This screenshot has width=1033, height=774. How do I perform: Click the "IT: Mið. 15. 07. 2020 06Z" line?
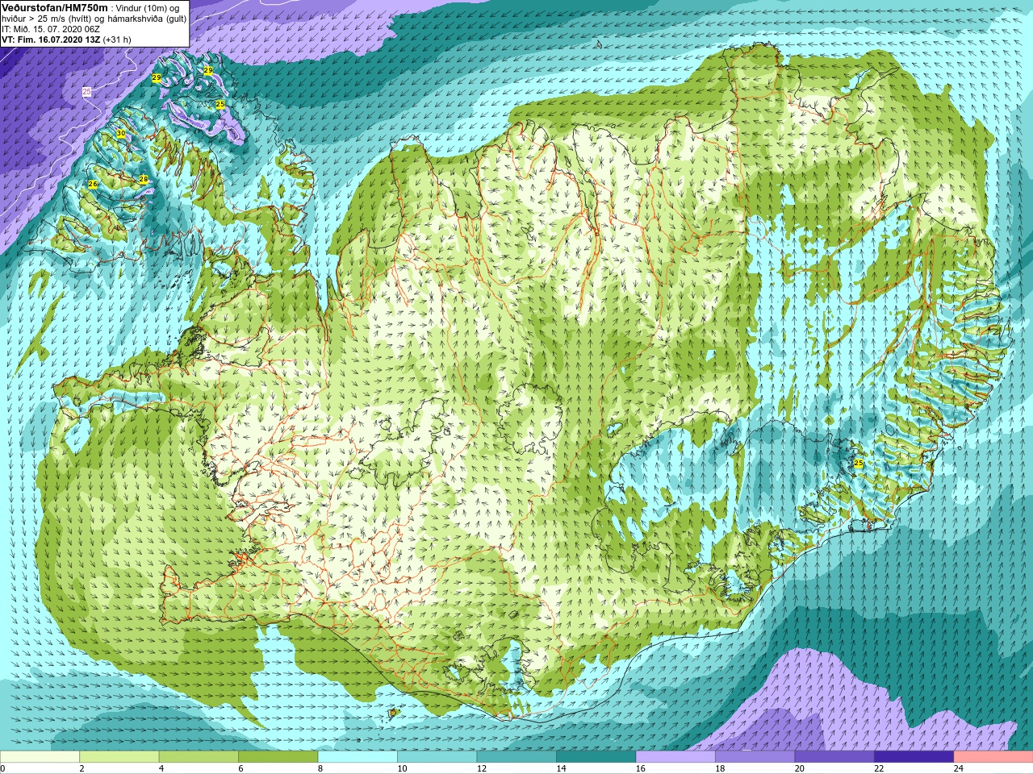(x=51, y=29)
